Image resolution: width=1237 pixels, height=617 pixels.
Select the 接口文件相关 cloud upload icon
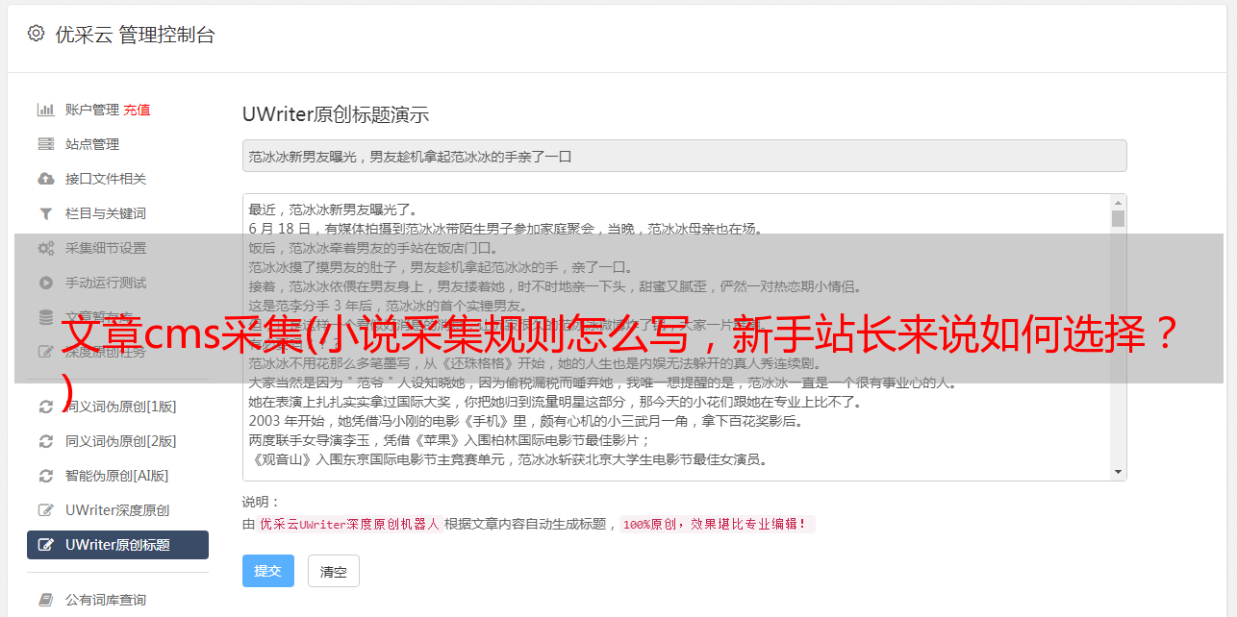pos(45,179)
